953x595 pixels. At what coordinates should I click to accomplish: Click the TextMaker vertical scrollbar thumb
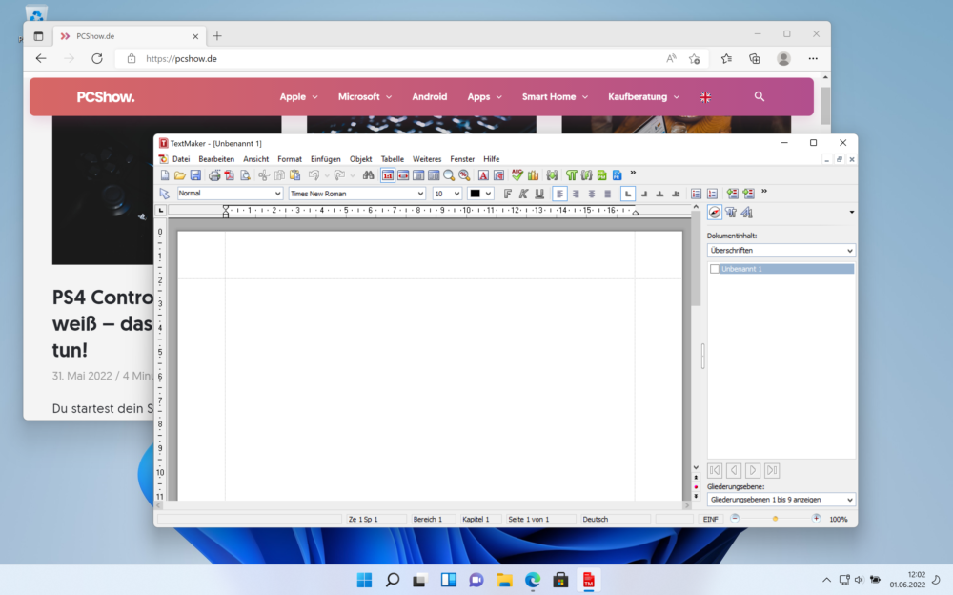pos(696,260)
